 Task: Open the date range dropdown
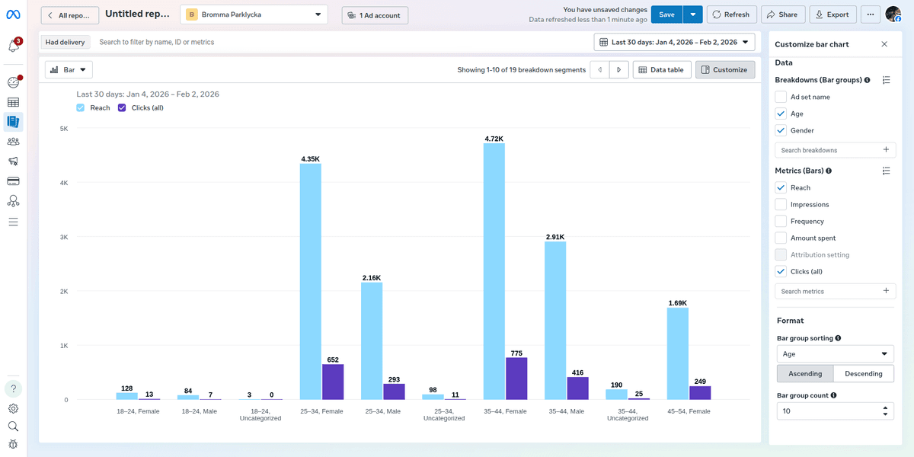[x=674, y=43]
